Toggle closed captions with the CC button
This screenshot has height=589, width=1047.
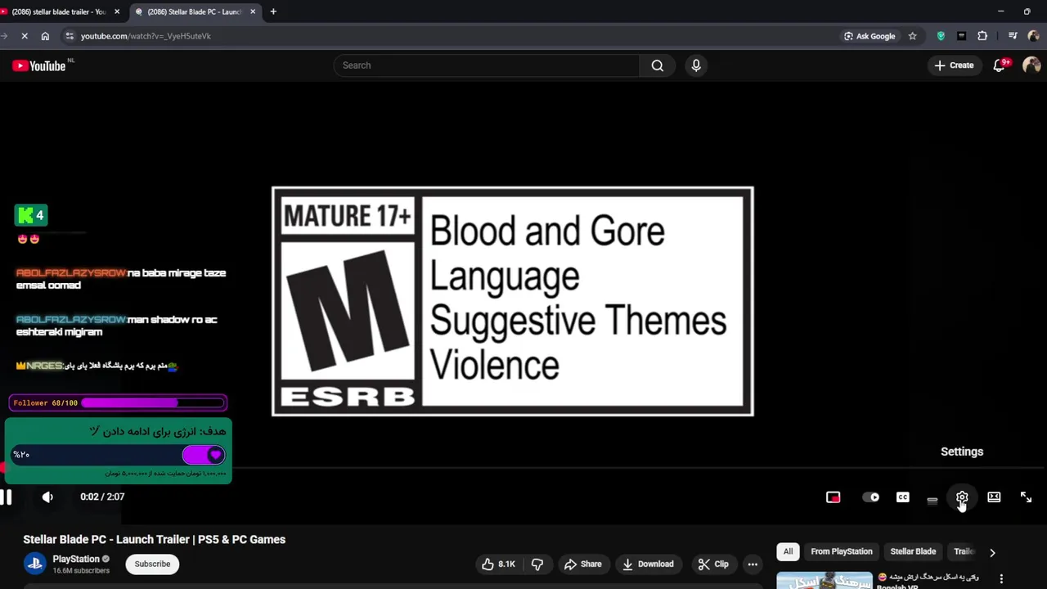(x=902, y=497)
